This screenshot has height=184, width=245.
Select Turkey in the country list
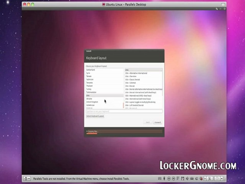click(x=105, y=89)
